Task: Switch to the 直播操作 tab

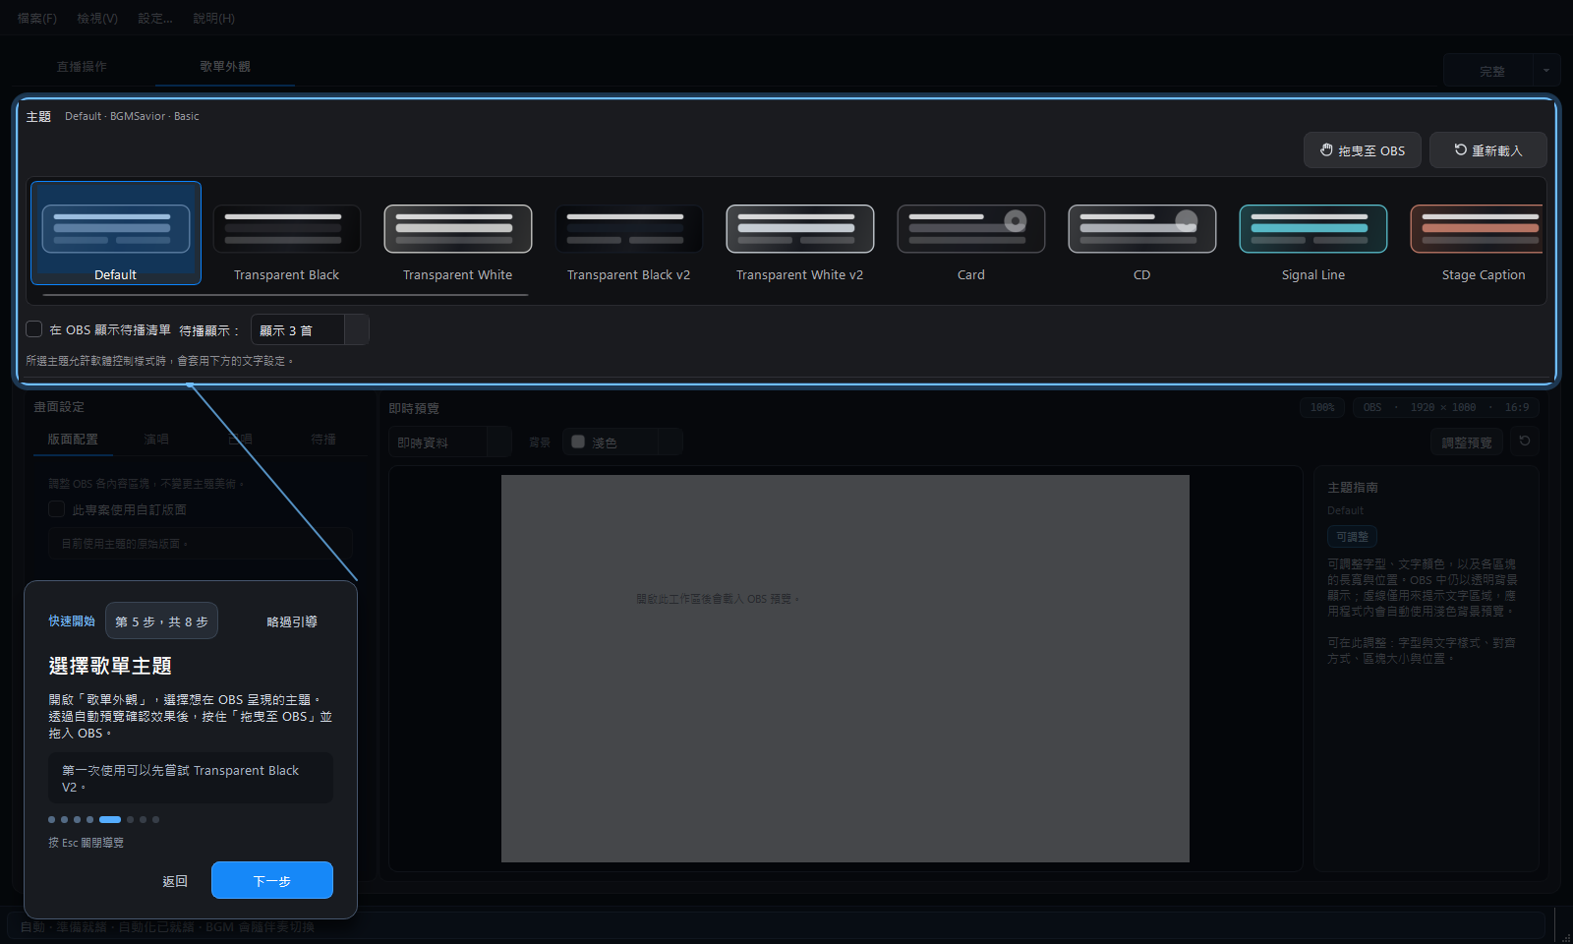Action: click(x=82, y=67)
